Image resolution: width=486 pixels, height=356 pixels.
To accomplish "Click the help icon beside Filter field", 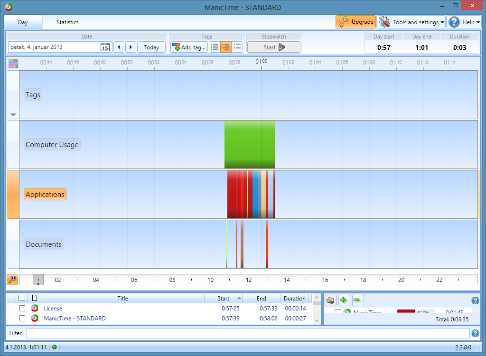I will pos(475,333).
